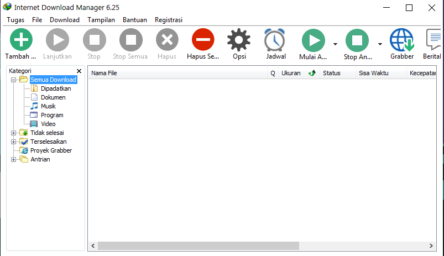The height and width of the screenshot is (256, 444).
Task: Sort by Kecepatan column header
Action: pyautogui.click(x=422, y=73)
